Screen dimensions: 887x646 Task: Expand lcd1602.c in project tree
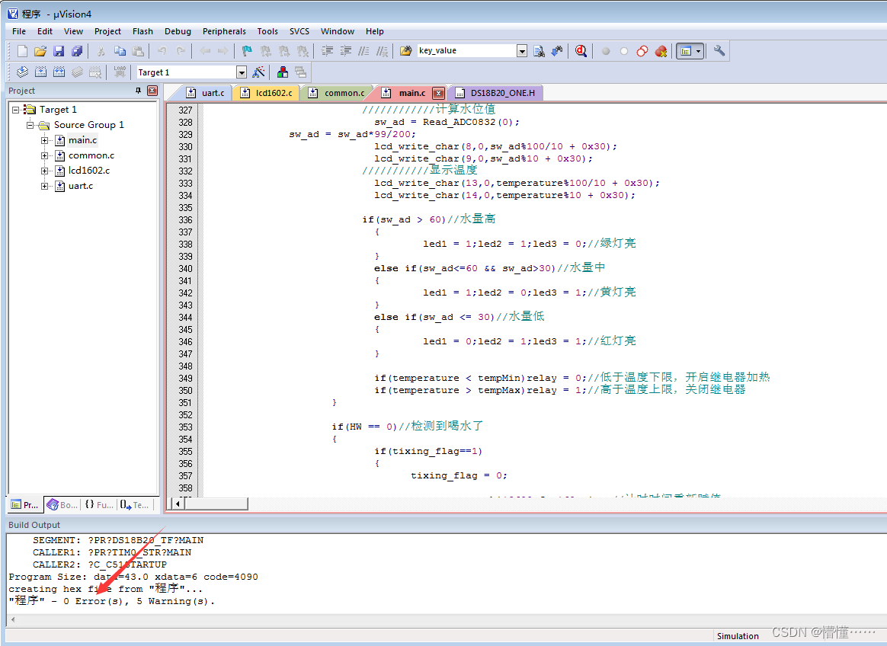pos(44,171)
